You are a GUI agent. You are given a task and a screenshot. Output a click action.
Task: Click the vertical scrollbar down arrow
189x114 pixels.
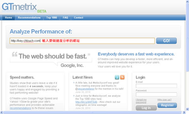(x=187, y=109)
